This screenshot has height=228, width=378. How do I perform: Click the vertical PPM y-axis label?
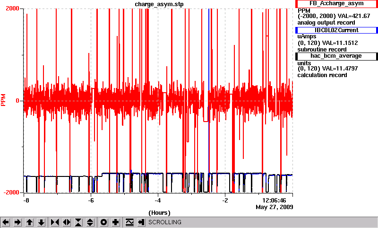(3, 100)
